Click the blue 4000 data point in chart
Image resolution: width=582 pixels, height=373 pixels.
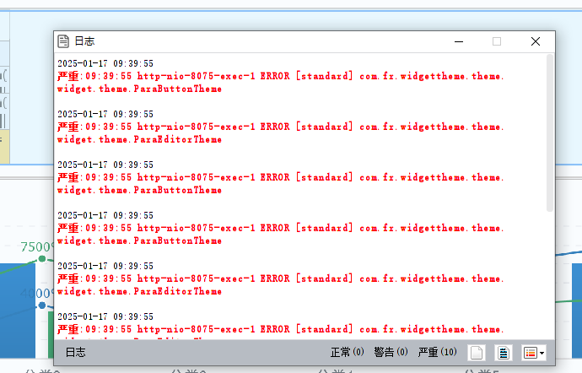pos(42,305)
